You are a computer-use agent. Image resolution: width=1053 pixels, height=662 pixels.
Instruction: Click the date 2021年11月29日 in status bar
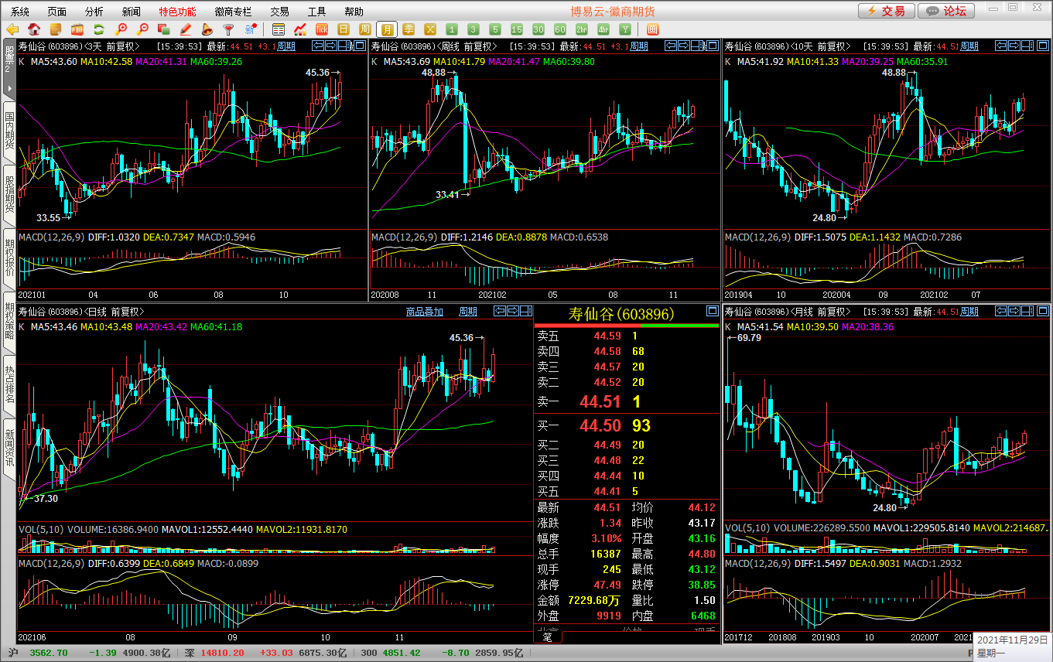[1012, 640]
